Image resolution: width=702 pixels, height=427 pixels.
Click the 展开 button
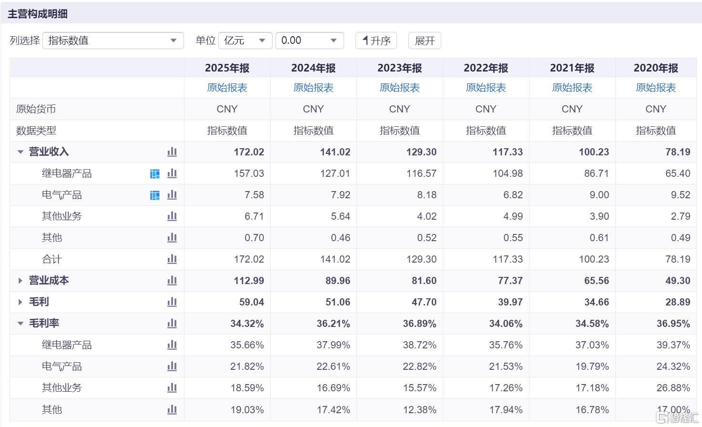tap(425, 41)
